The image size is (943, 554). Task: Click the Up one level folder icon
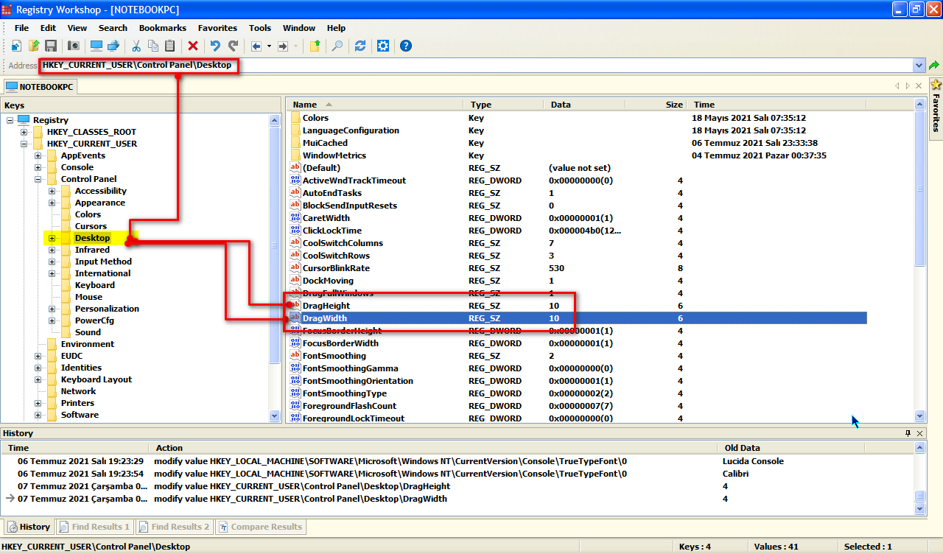[x=315, y=46]
